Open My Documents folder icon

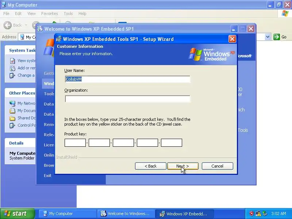point(12,111)
